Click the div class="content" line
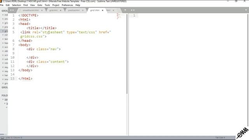This screenshot has height=140, width=249. pyautogui.click(x=47, y=62)
